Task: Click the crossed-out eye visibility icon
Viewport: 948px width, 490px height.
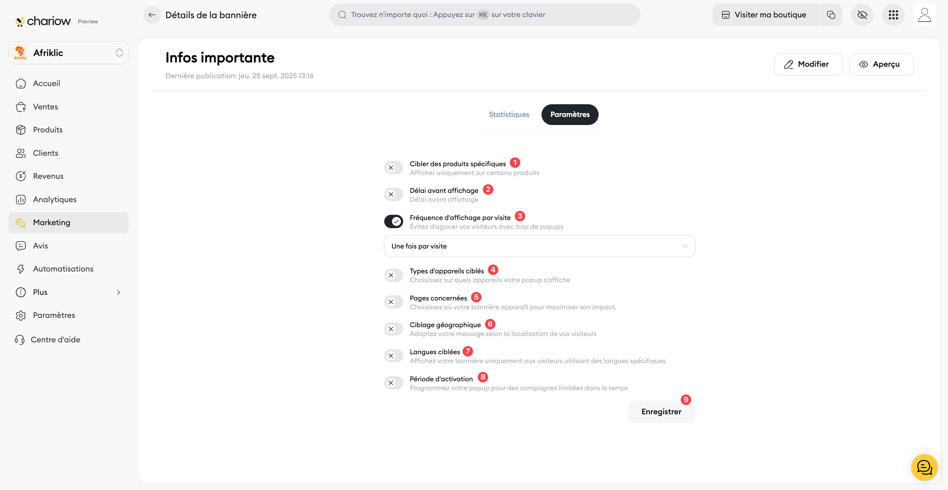Action: pos(862,15)
